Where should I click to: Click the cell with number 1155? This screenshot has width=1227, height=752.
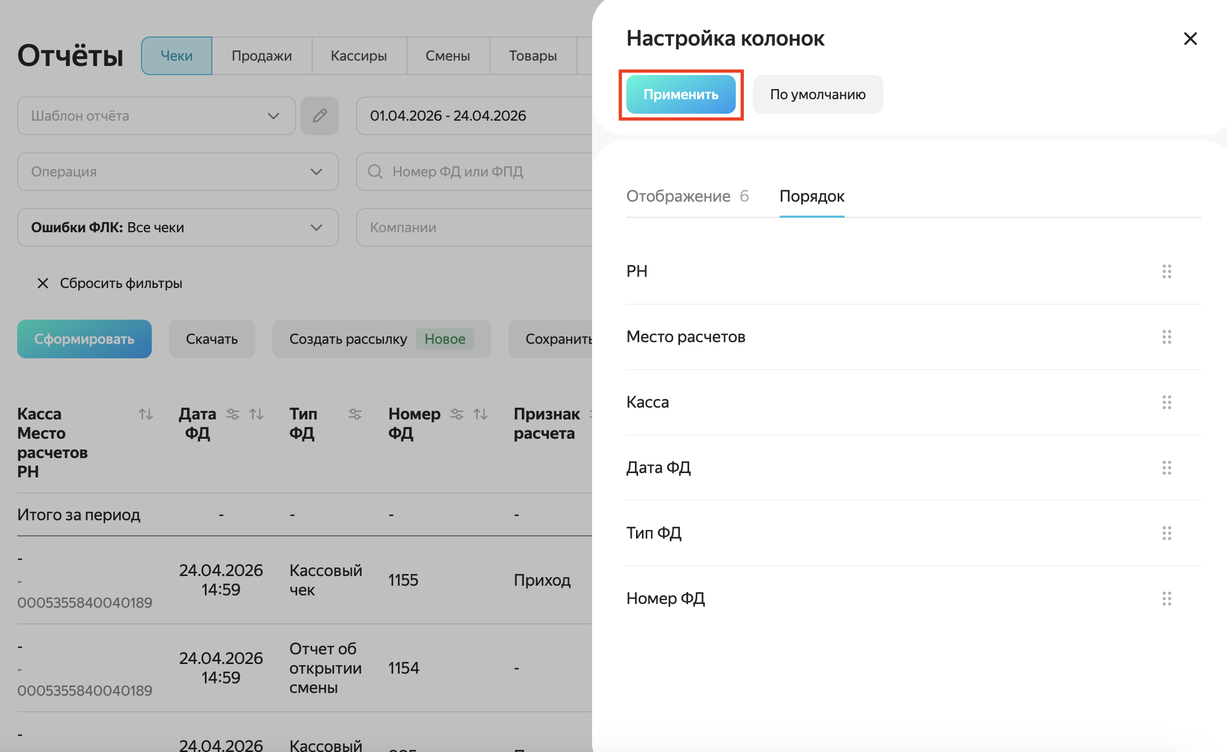(403, 580)
